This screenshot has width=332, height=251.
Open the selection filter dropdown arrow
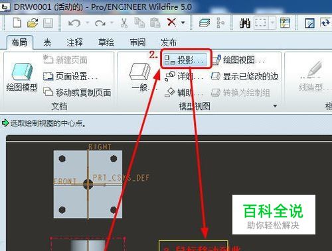coord(272,23)
